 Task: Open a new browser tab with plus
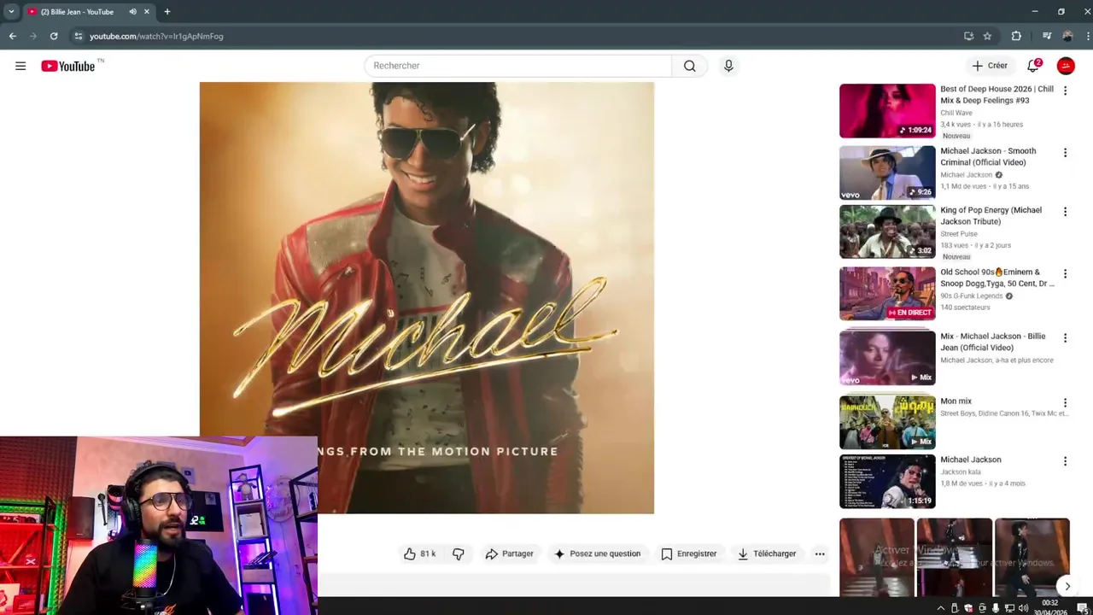pyautogui.click(x=167, y=12)
